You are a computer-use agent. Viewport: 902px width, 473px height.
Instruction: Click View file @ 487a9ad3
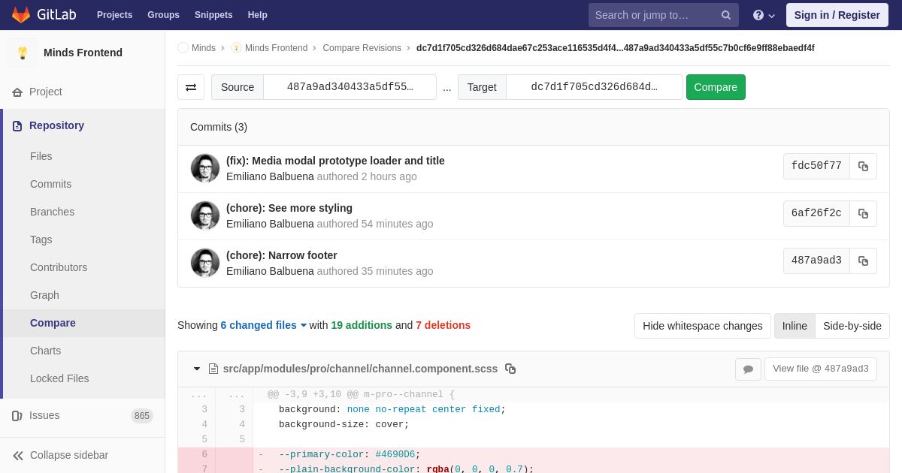(x=820, y=369)
